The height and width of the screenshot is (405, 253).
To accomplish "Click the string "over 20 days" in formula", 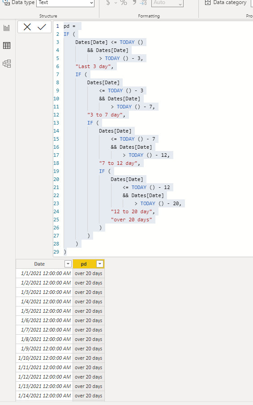I will tap(131, 220).
